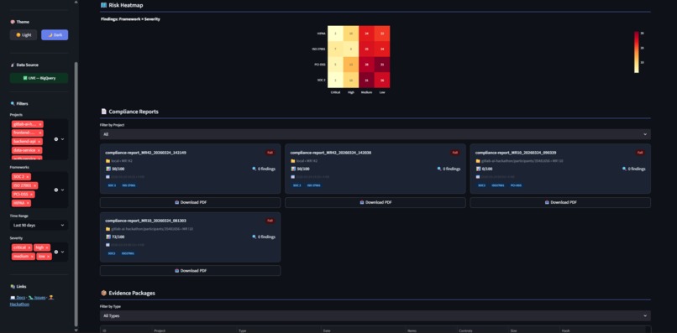Viewport: 677px width, 333px height.
Task: Select the HIPAA Low heatmap cell
Action: 382,34
